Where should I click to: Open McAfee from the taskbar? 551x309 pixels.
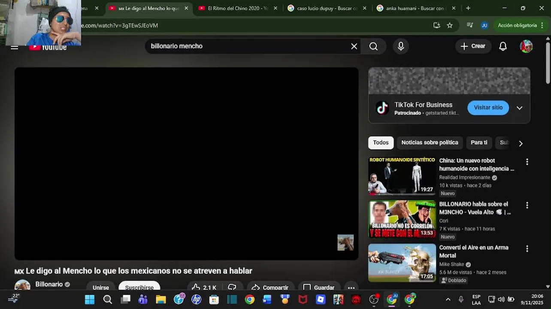[x=303, y=300]
